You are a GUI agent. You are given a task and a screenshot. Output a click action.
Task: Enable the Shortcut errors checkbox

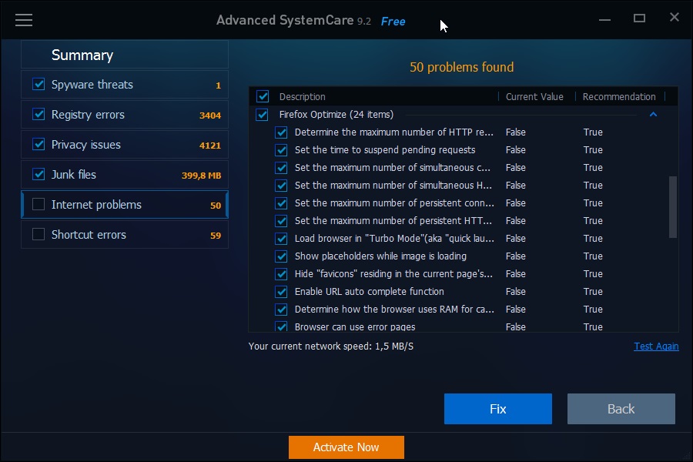(38, 234)
